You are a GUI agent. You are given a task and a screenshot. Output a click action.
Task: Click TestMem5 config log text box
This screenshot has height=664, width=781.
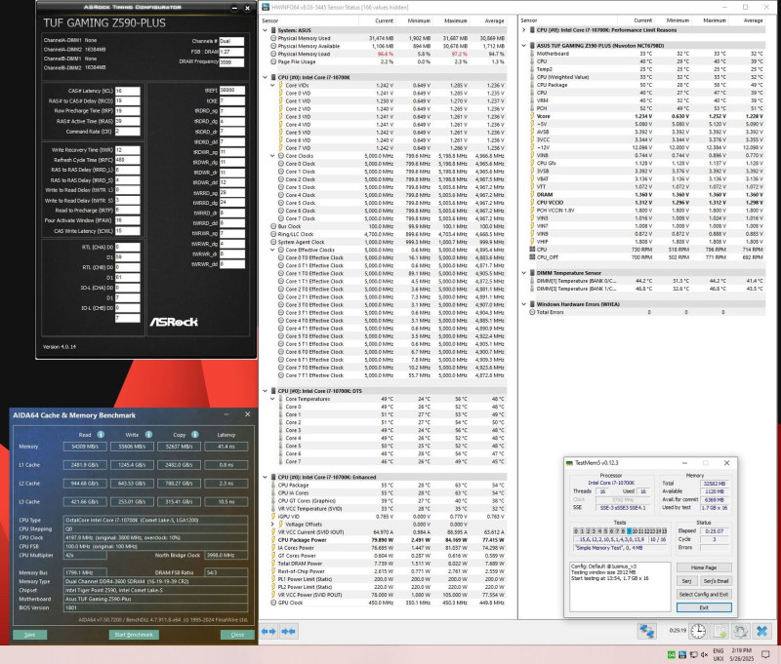620,587
